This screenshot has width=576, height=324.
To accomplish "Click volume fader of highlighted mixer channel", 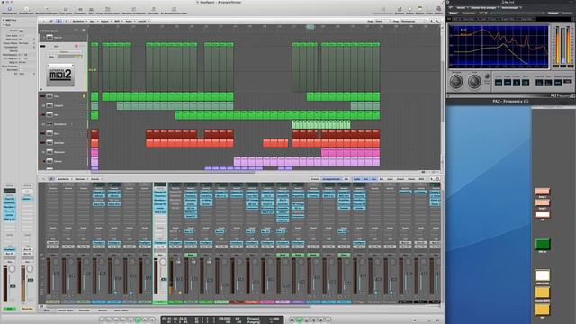I will pyautogui.click(x=164, y=279).
